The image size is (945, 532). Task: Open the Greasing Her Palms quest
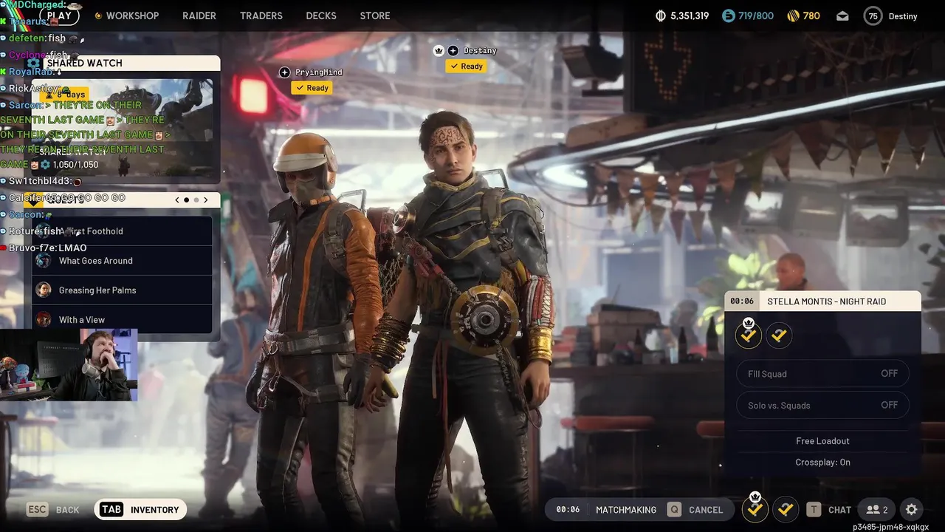122,290
